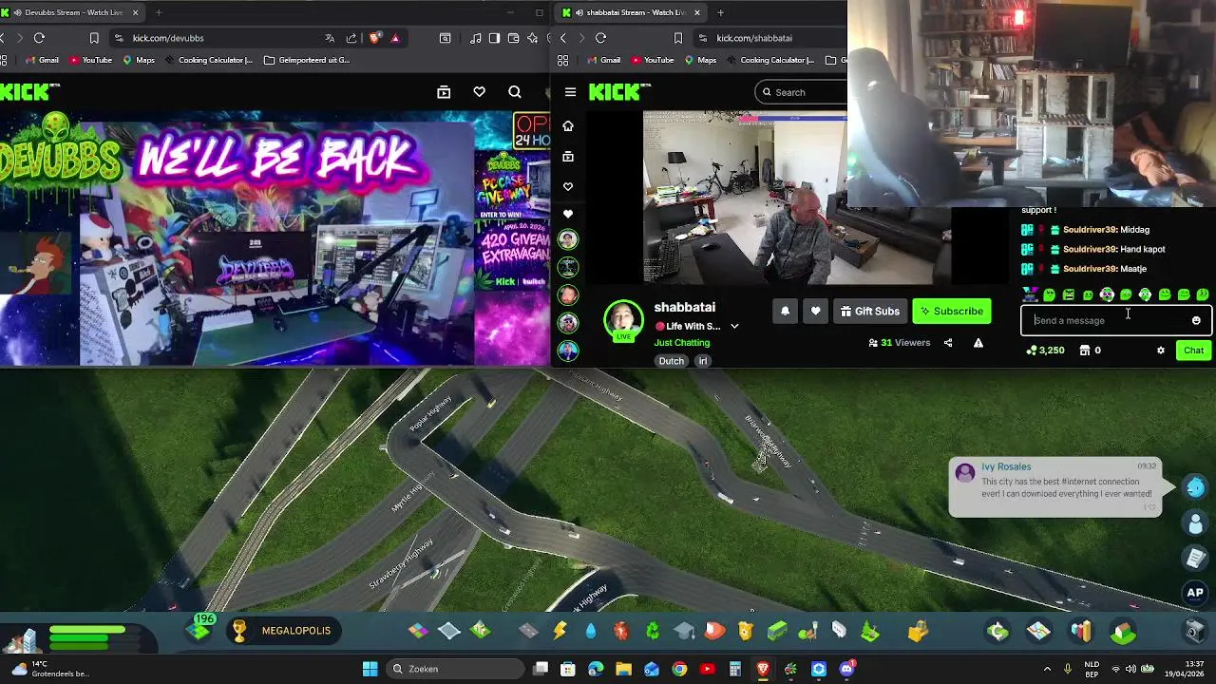Image resolution: width=1216 pixels, height=684 pixels.
Task: Open the electricity lightning bolt tool
Action: (560, 631)
